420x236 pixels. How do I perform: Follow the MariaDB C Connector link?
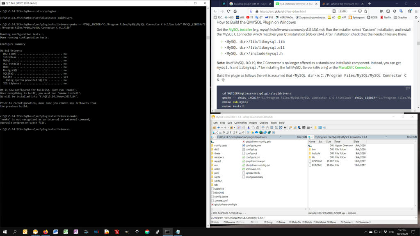pyautogui.click(x=354, y=68)
